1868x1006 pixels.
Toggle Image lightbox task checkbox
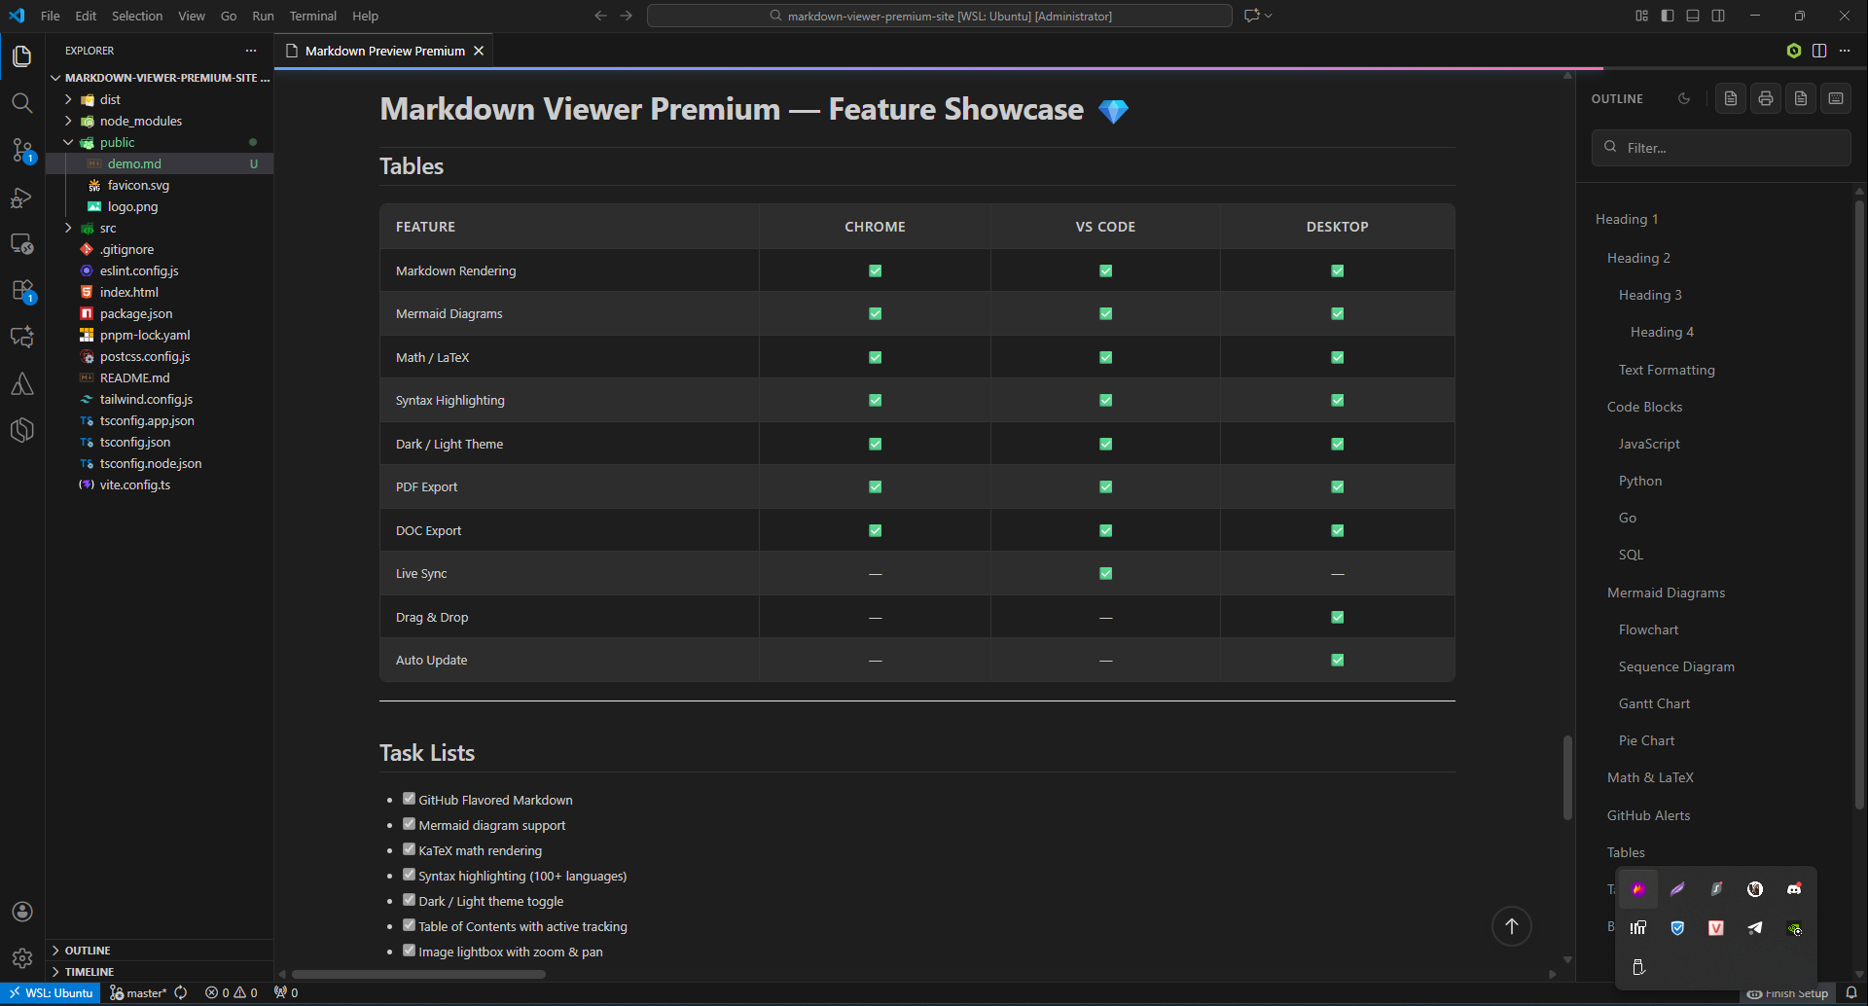coord(409,951)
